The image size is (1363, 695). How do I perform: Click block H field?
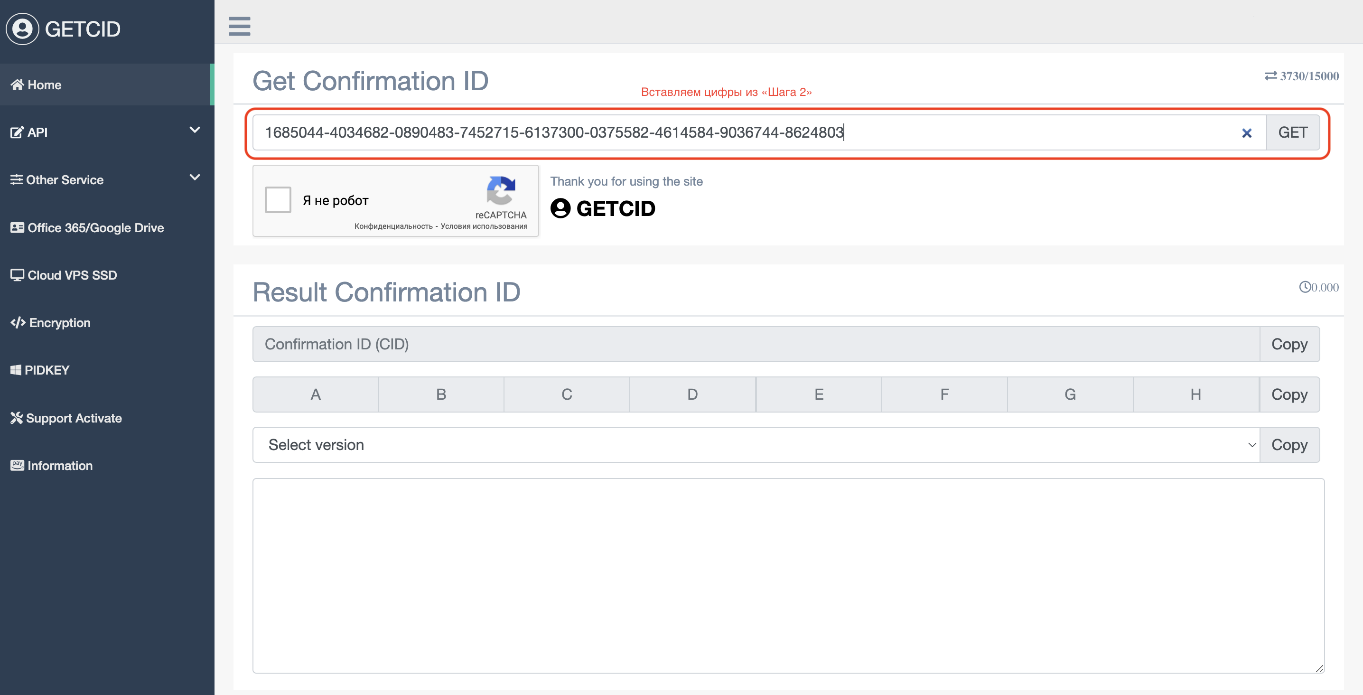coord(1196,394)
